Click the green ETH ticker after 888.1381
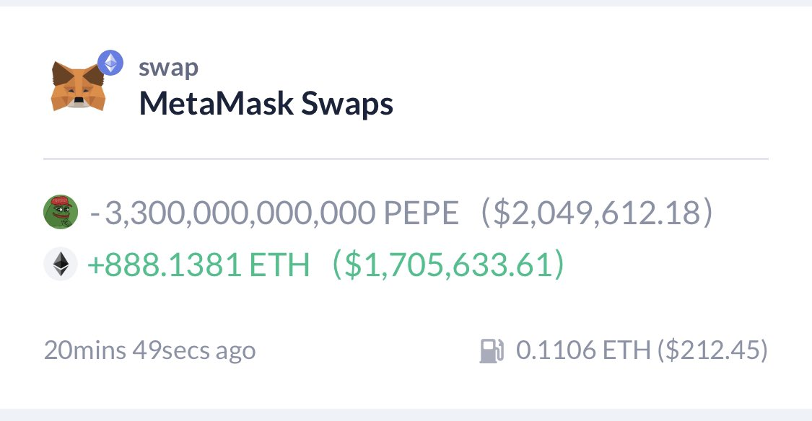812x421 pixels. pyautogui.click(x=279, y=265)
